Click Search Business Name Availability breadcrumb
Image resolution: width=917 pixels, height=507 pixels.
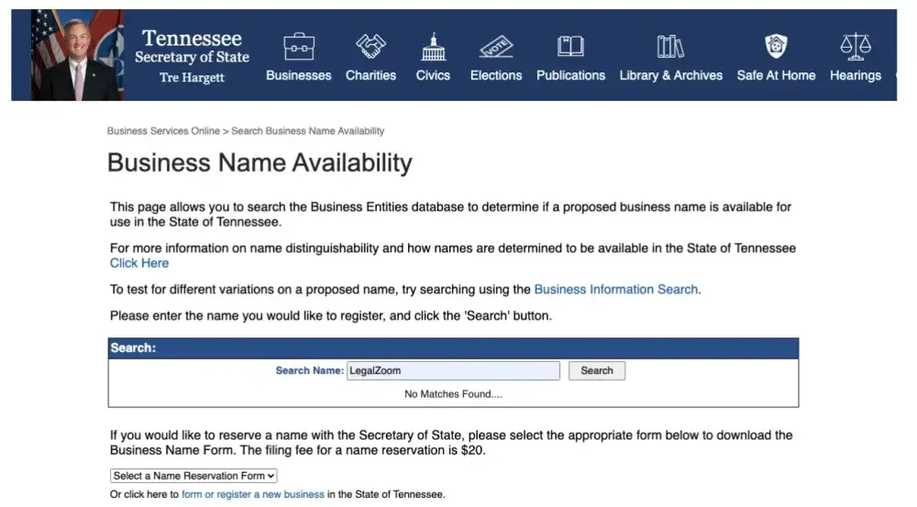[x=307, y=131]
